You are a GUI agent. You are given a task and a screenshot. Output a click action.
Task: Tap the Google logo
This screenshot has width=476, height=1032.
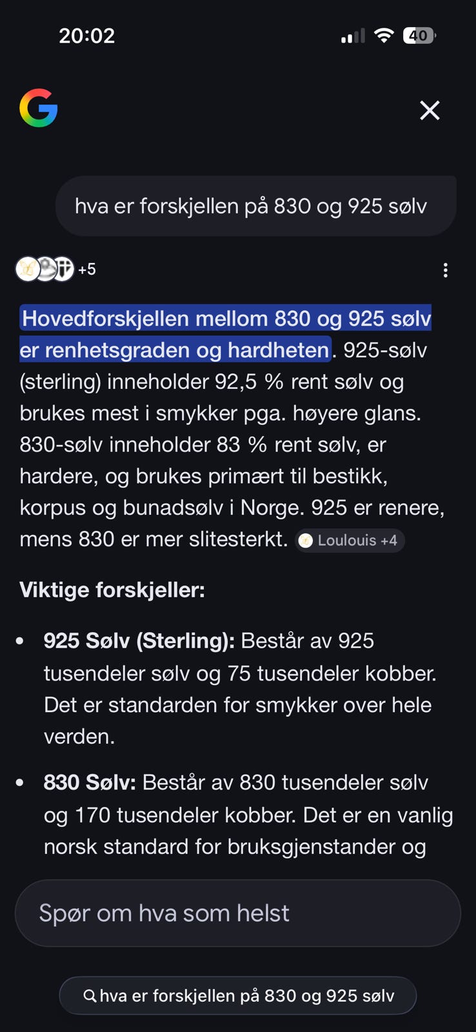click(39, 108)
